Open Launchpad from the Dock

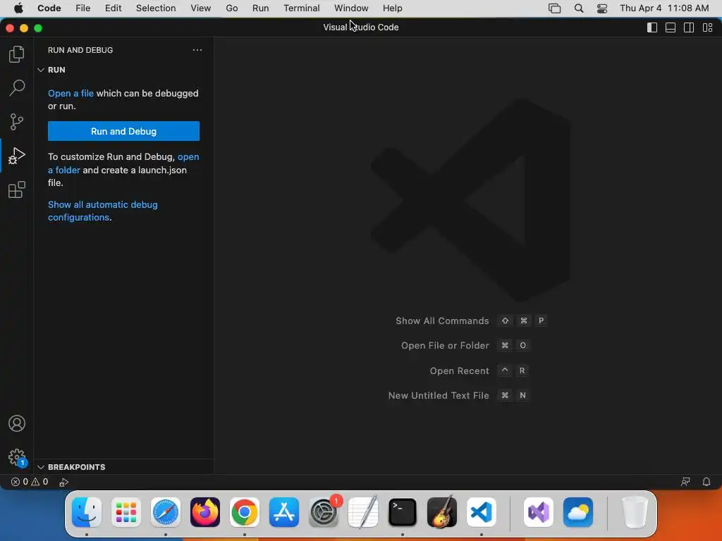pyautogui.click(x=126, y=512)
